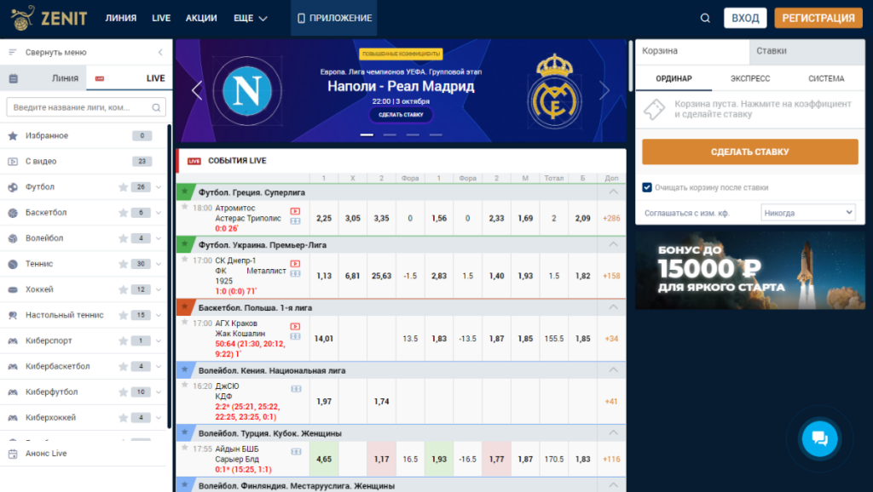
Task: Click the Zenit logo
Action: [x=49, y=18]
